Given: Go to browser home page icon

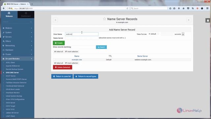Looking at the screenshot, I should [x=183, y=8].
